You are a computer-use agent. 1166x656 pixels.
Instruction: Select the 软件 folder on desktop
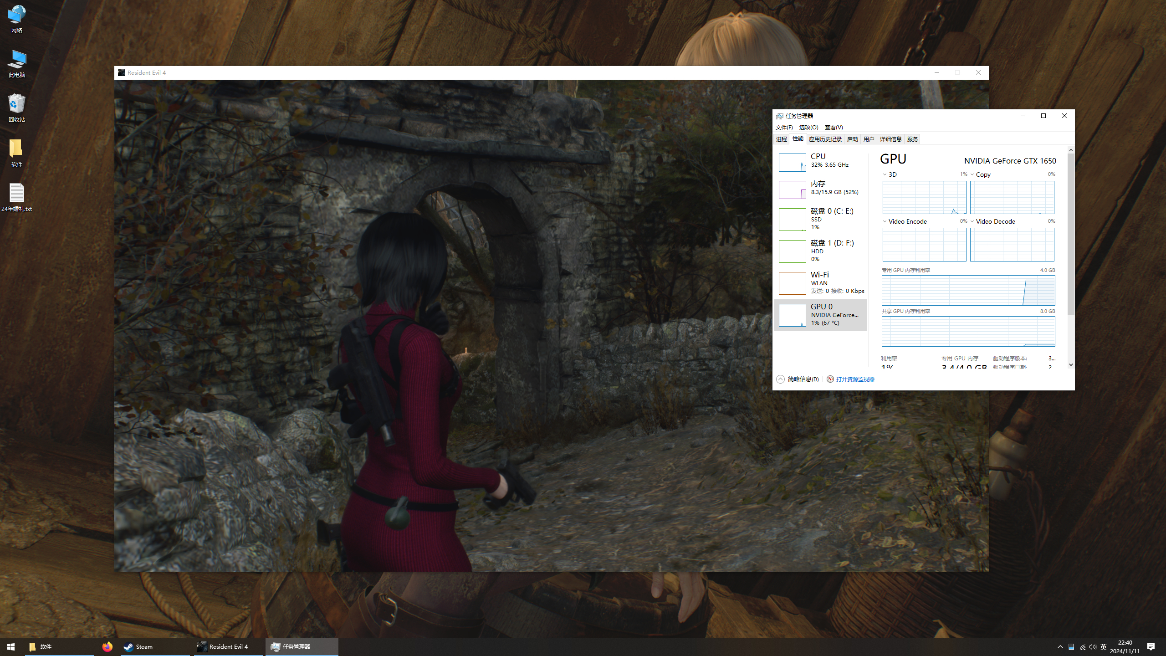pos(17,153)
